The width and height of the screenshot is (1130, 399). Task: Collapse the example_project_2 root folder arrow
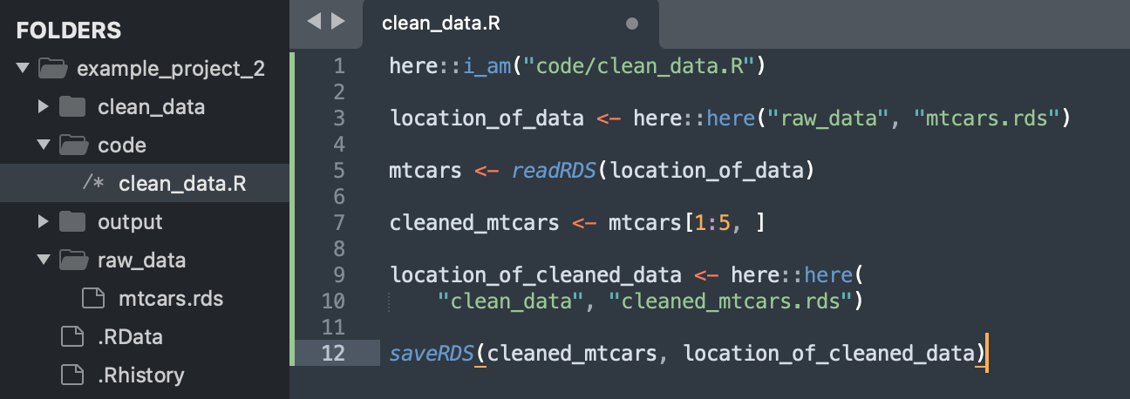(x=23, y=69)
